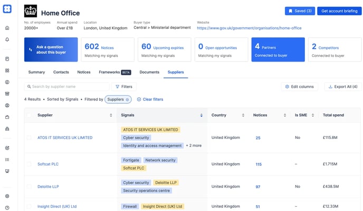Click the bulleted list icon in the sidebar
Viewport: 363px width, 211px height.
click(x=7, y=159)
